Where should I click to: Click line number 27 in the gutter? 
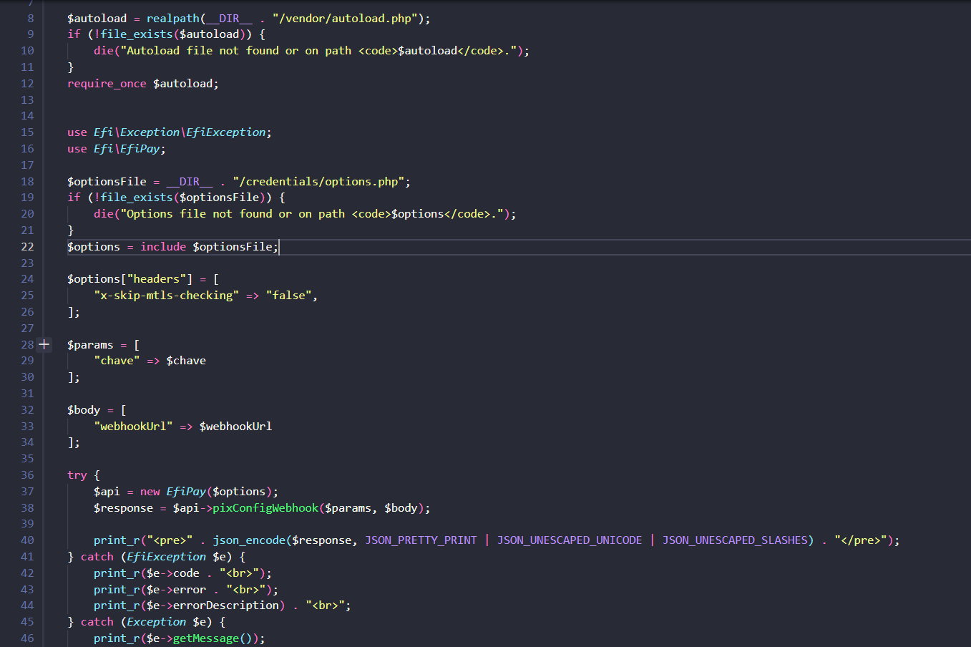[27, 329]
